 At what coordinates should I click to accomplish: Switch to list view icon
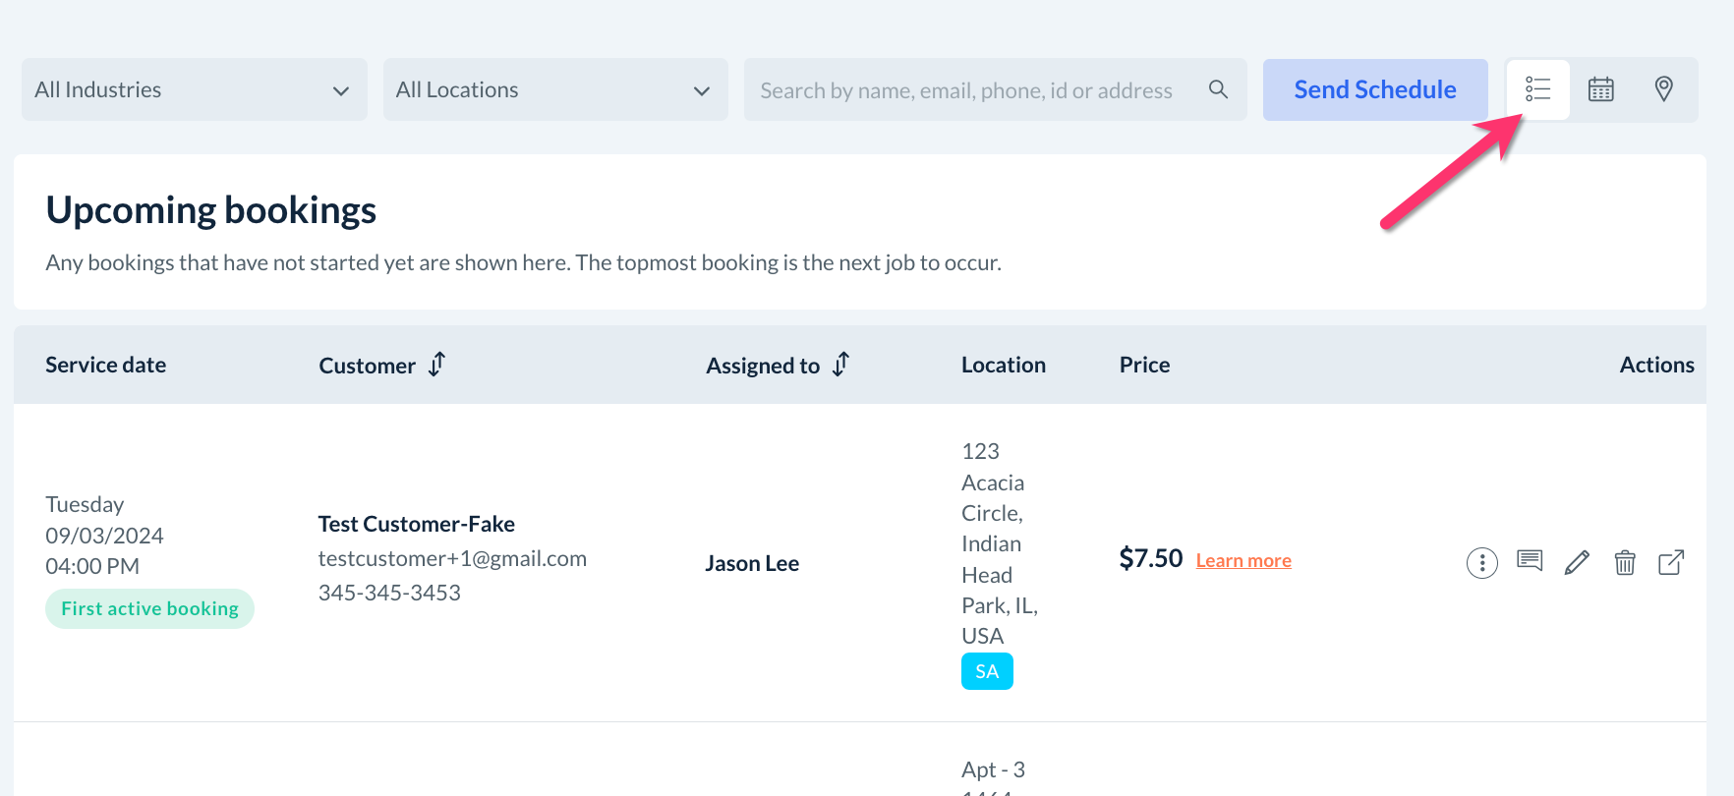[x=1537, y=89]
